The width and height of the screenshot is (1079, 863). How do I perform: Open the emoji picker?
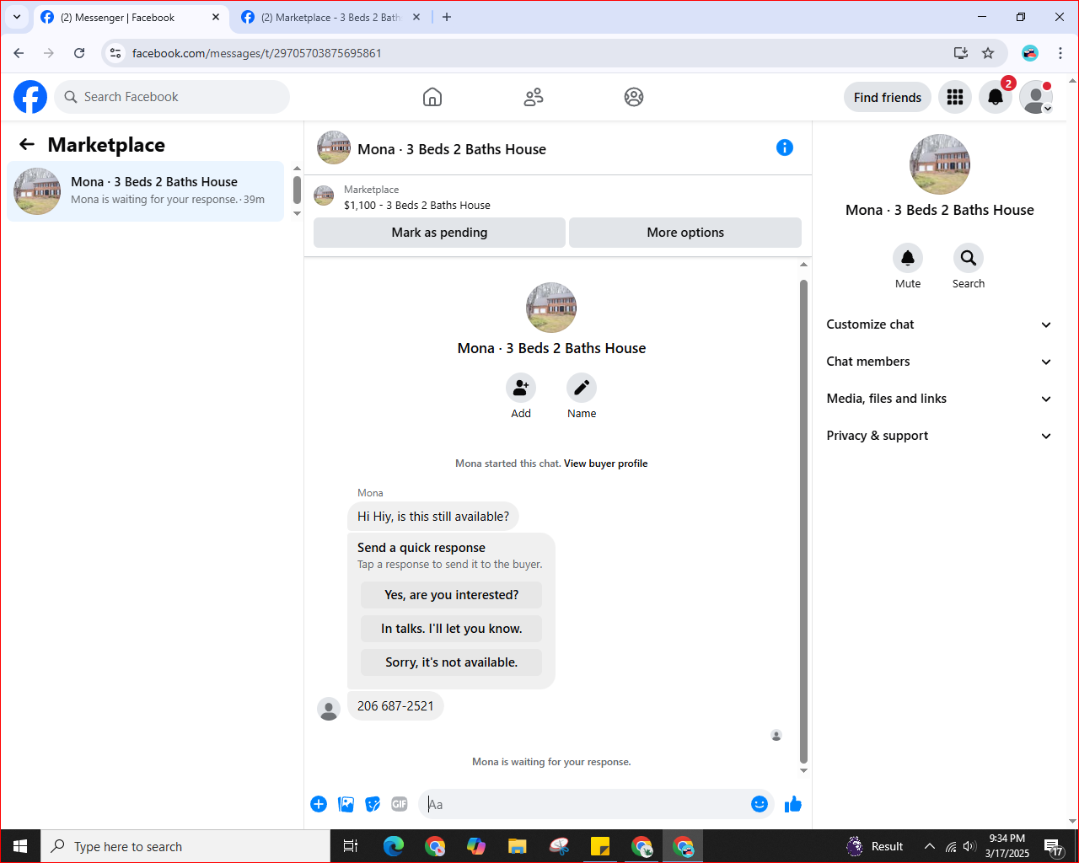coord(760,804)
